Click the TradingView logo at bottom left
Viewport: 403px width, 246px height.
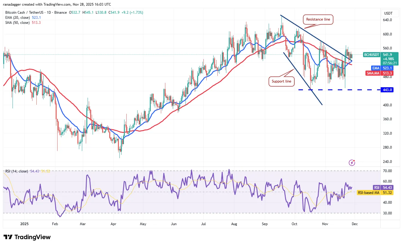tap(27, 237)
